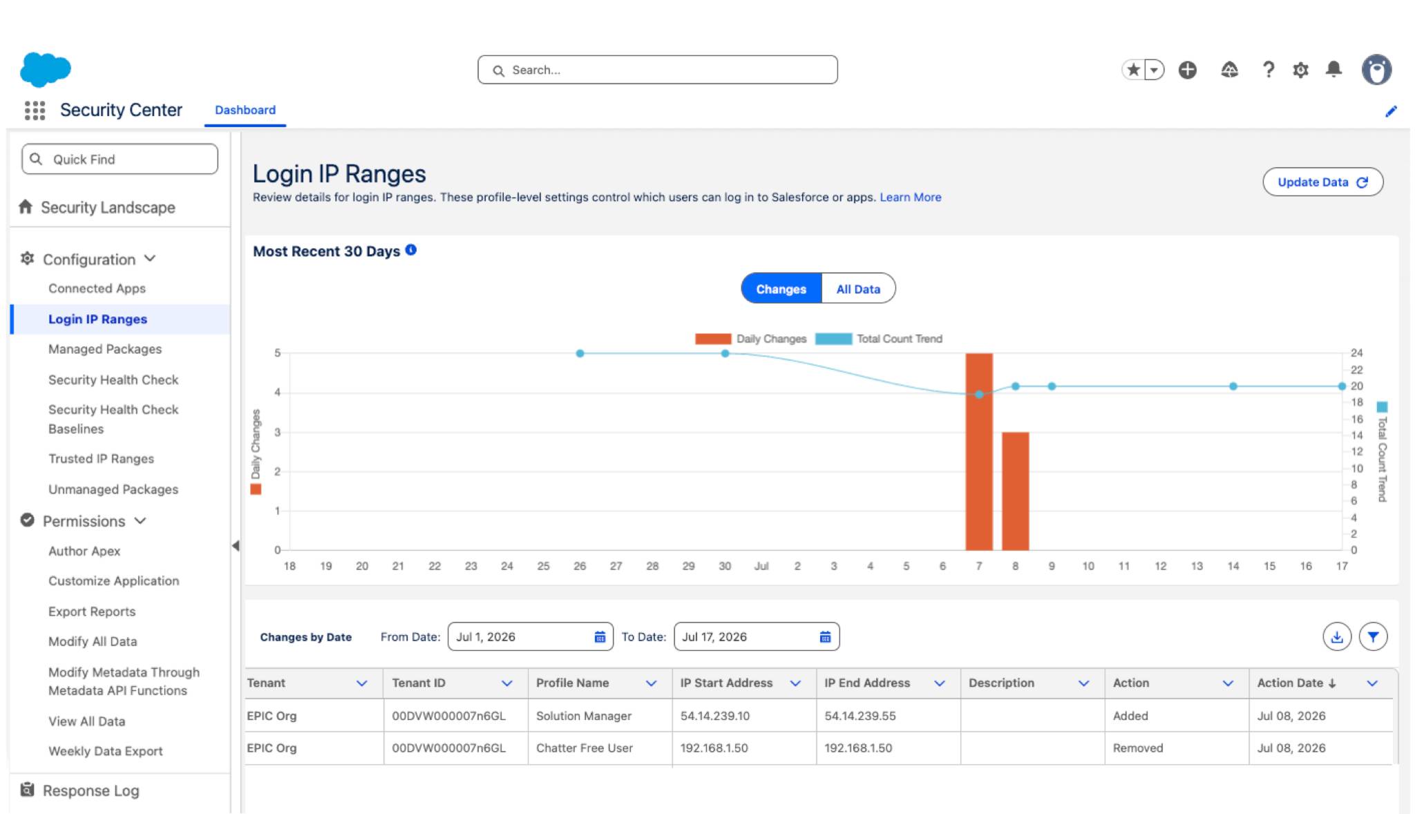Click the Update Data button
1415x814 pixels.
(1322, 182)
